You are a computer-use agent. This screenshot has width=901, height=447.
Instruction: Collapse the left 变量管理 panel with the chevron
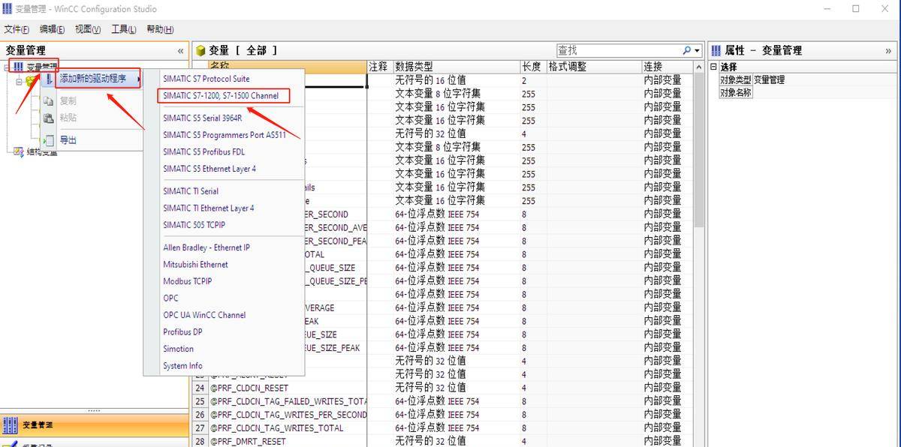(x=180, y=49)
